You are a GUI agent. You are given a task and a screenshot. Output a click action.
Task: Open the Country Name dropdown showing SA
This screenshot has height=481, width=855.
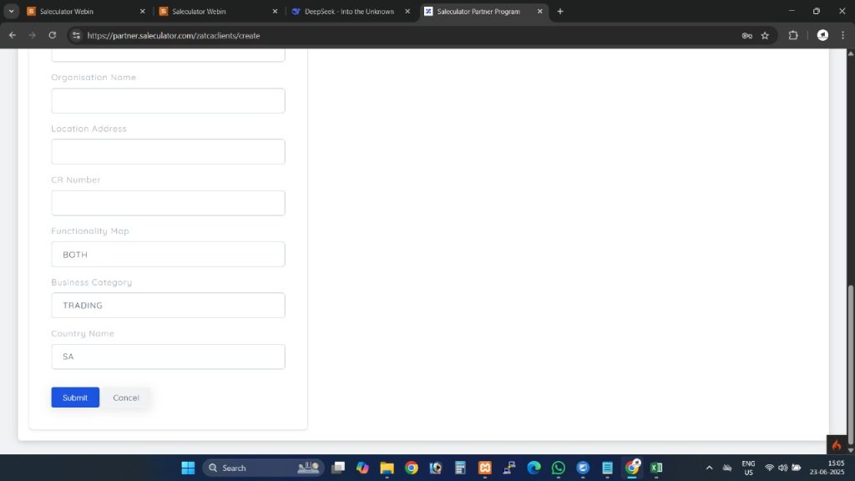pos(168,357)
